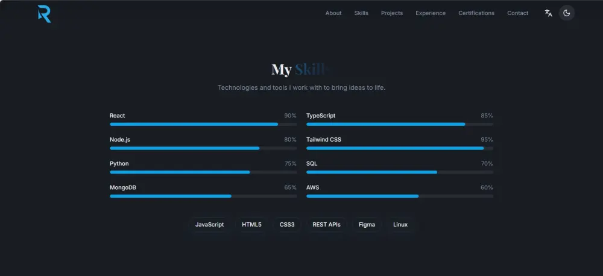The width and height of the screenshot is (603, 276).
Task: Click the MongoDB progress bar
Action: pyautogui.click(x=203, y=196)
